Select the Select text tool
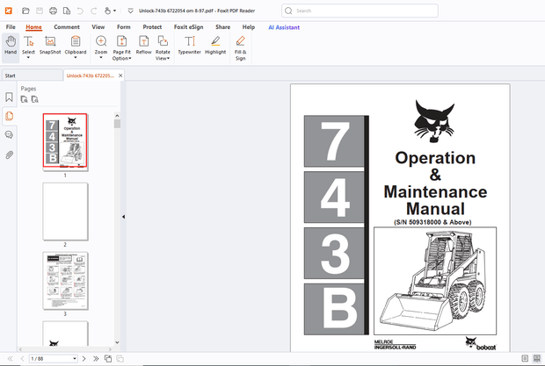This screenshot has height=366, width=545. pos(28,44)
